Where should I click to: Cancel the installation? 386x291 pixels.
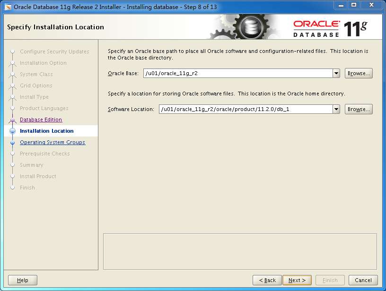pyautogui.click(x=363, y=280)
